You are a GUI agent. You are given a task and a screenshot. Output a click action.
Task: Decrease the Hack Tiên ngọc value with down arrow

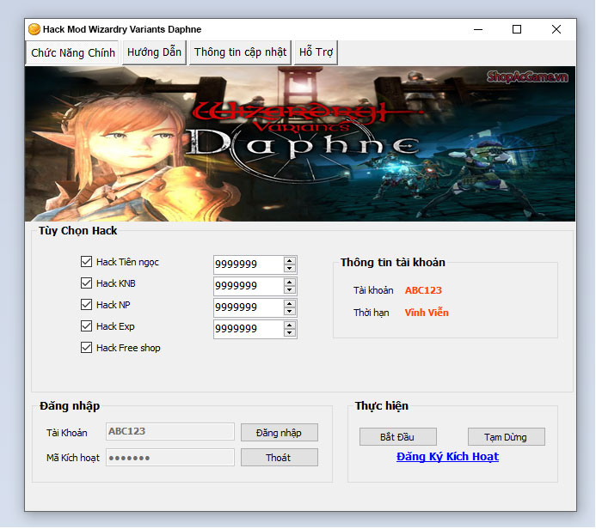290,268
